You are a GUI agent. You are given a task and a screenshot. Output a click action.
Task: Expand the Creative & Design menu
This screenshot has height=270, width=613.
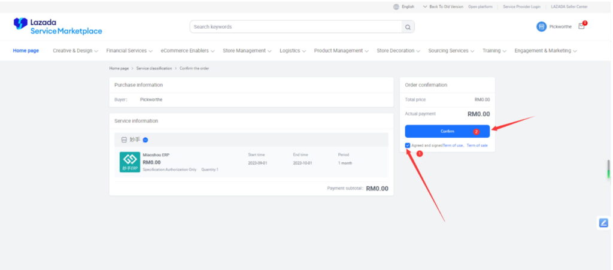tap(75, 51)
